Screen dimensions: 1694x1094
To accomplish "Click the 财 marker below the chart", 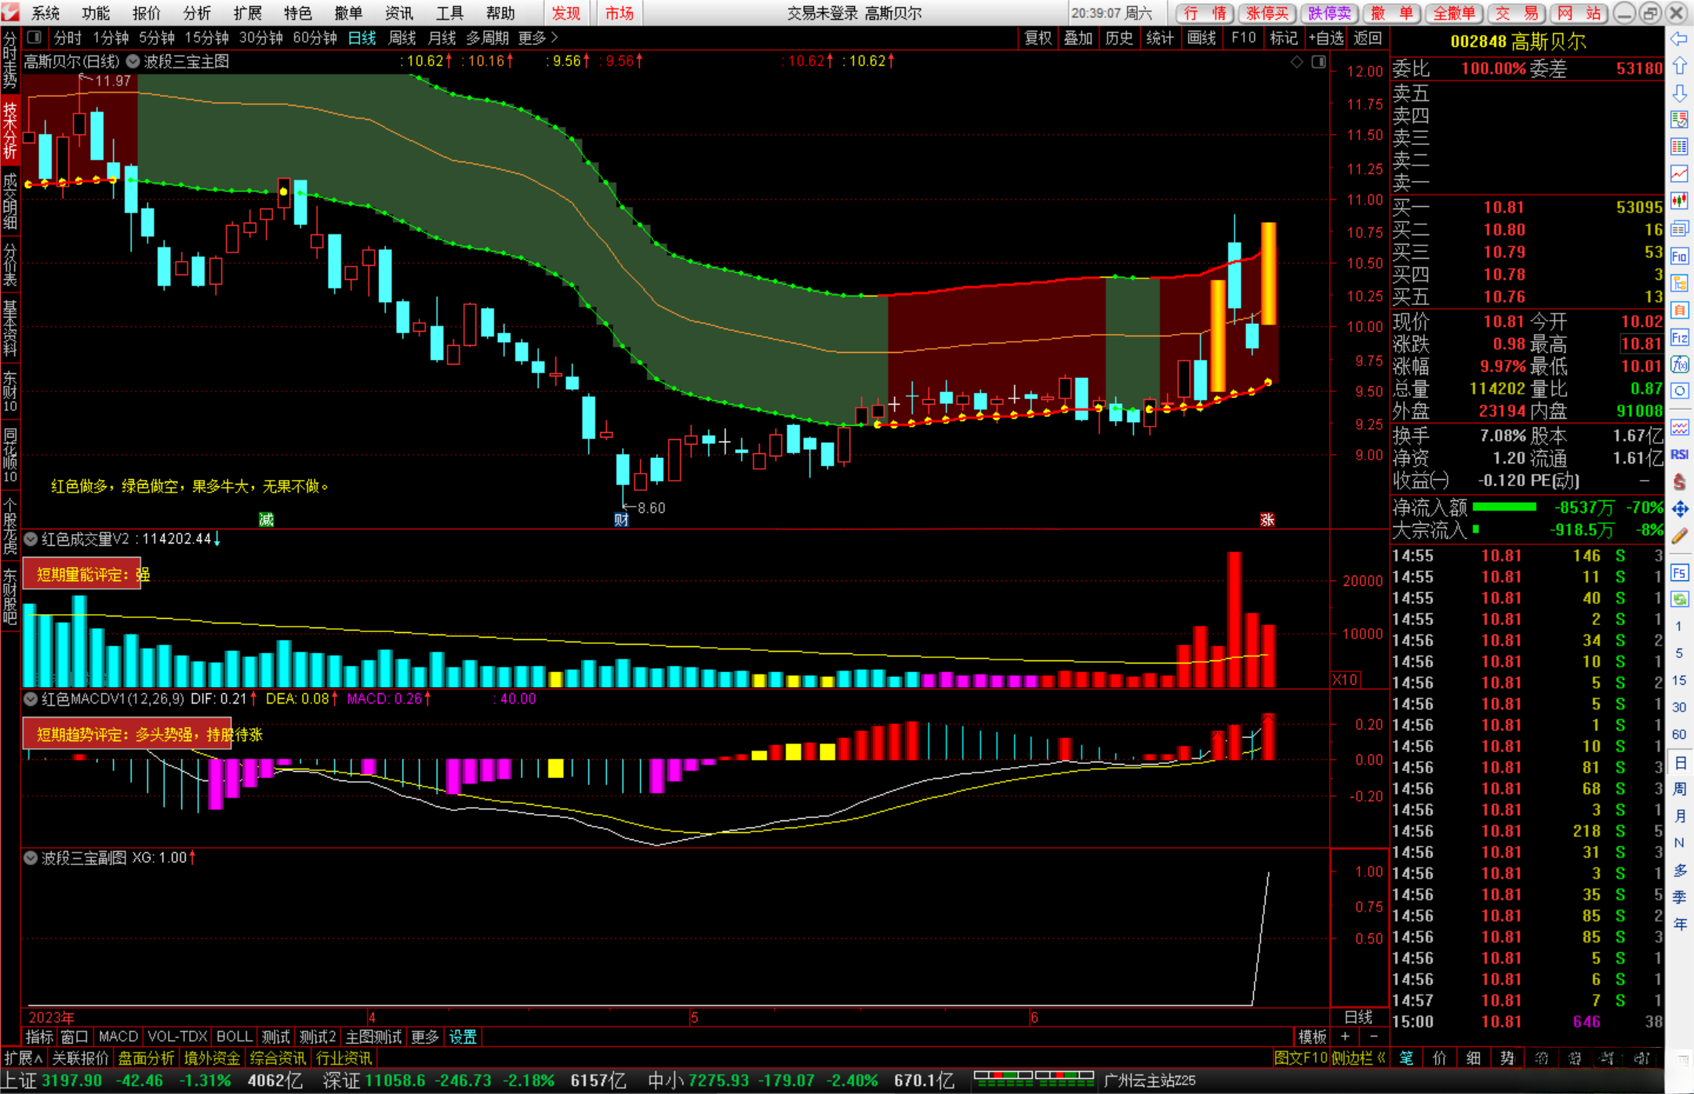I will coord(622,519).
